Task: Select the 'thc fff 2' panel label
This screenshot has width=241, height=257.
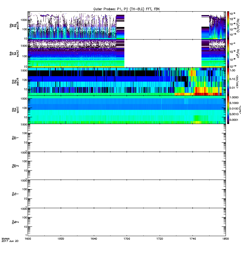Action: click(15, 166)
